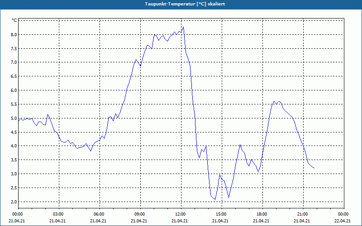Viewport: 362px width, 226px height.
Task: Select the "7,5" y-axis label
Action: coord(14,49)
